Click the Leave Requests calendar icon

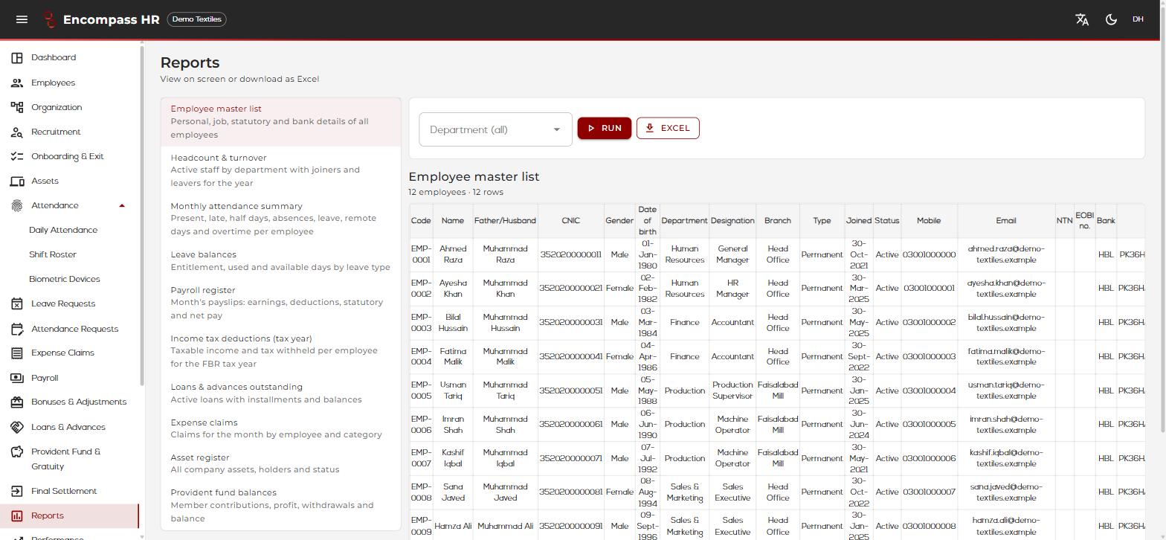coord(17,303)
